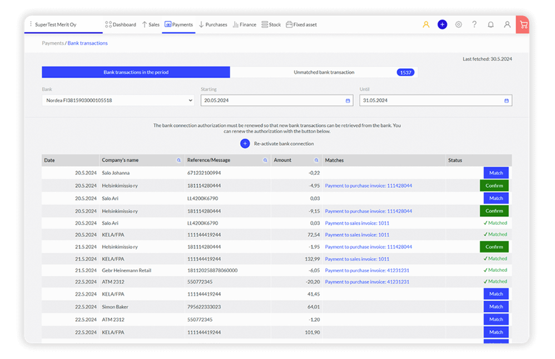Open purchase invoice 41231231 link for Gebr Heinemann
This screenshot has width=555, height=359.
click(367, 270)
